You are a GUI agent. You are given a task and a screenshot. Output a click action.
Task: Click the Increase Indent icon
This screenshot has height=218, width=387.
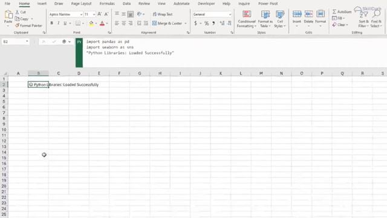click(x=146, y=23)
